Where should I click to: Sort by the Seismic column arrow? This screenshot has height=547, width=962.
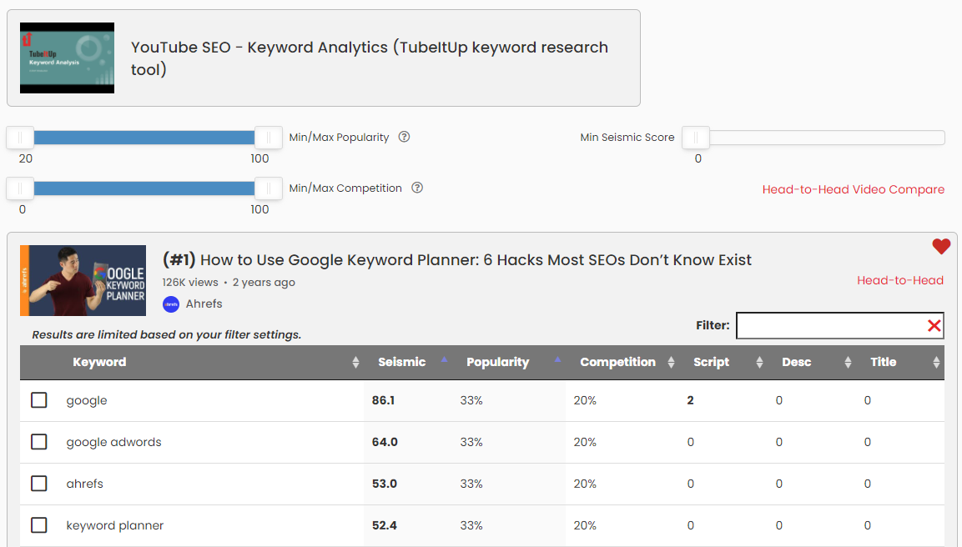click(x=444, y=359)
